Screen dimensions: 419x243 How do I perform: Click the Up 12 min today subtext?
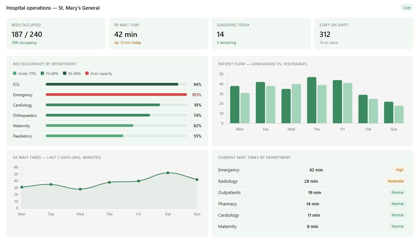(x=128, y=43)
